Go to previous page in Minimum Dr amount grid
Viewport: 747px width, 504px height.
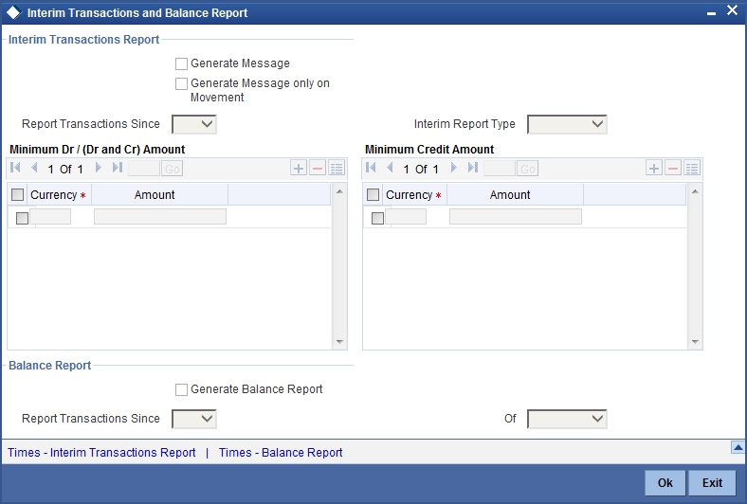point(34,168)
